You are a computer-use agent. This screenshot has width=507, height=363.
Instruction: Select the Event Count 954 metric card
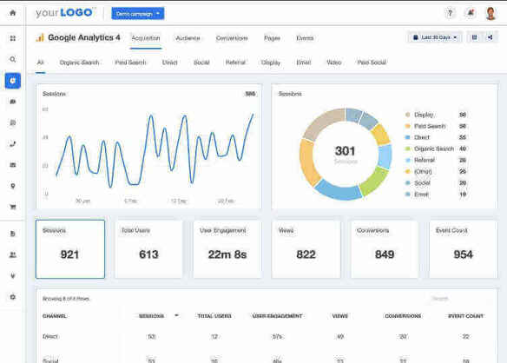[x=463, y=249]
